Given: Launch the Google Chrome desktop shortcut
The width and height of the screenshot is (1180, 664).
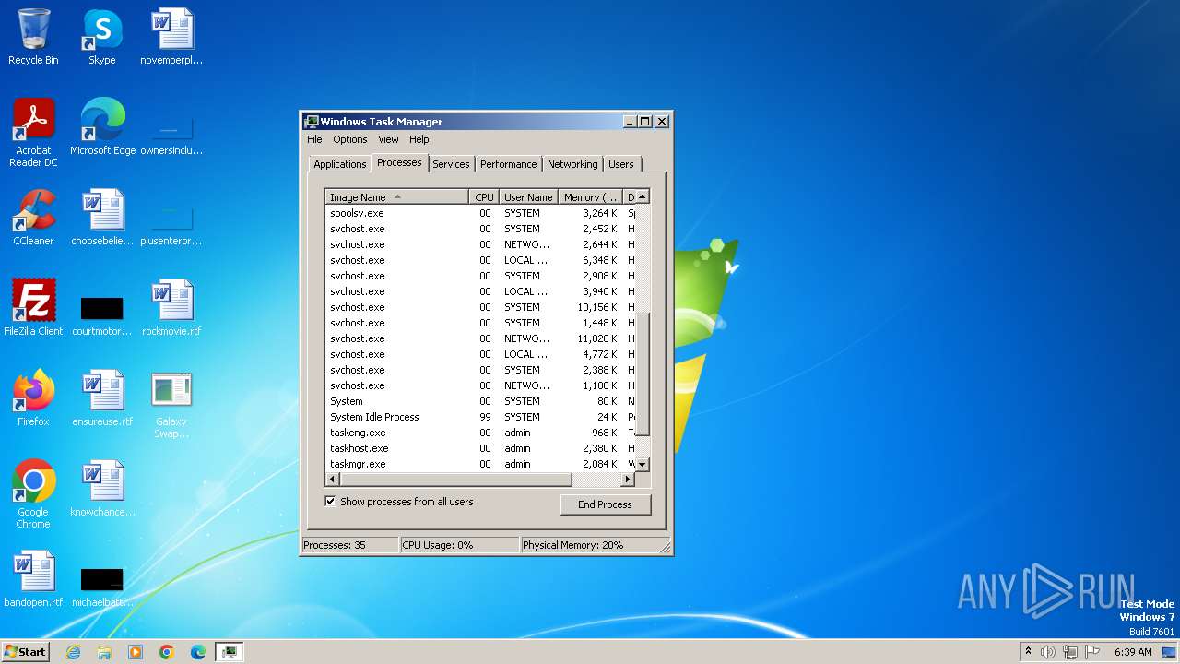Looking at the screenshot, I should (33, 494).
